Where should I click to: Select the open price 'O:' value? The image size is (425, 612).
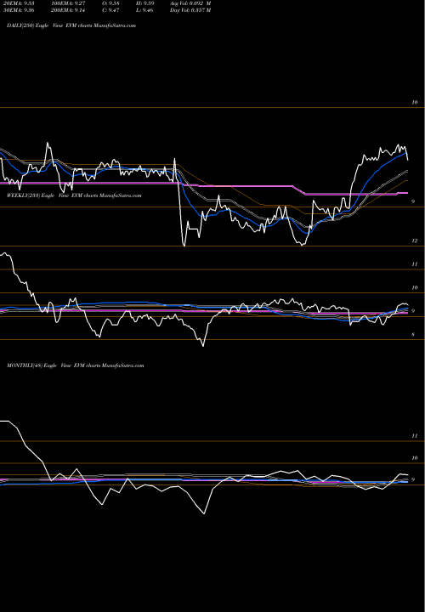tap(110, 3)
